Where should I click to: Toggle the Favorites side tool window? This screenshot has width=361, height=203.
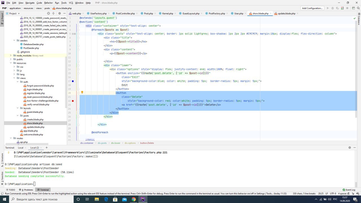click(x=2, y=178)
